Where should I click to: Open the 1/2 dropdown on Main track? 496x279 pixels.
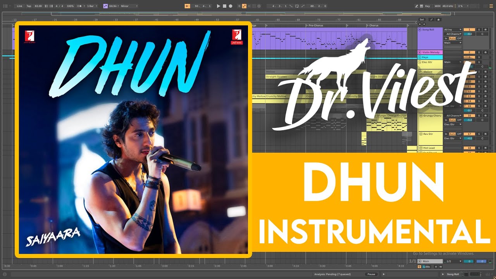453,261
